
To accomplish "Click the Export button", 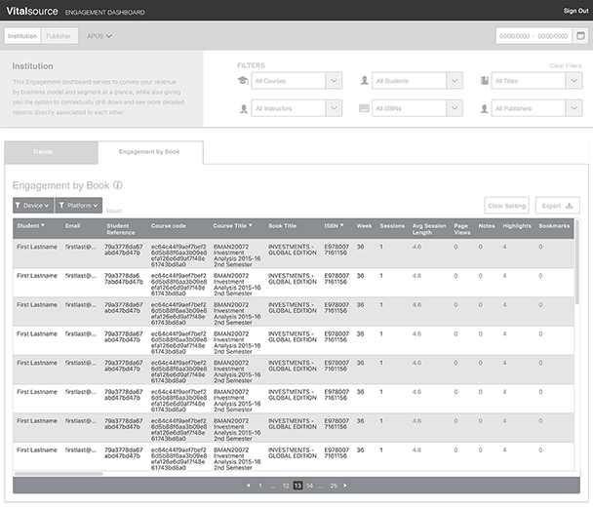I will [558, 206].
